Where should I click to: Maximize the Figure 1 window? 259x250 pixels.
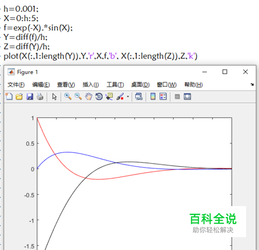coord(225,72)
